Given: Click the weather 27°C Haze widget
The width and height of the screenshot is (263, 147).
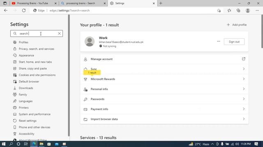Looking at the screenshot, I should [x=199, y=144].
